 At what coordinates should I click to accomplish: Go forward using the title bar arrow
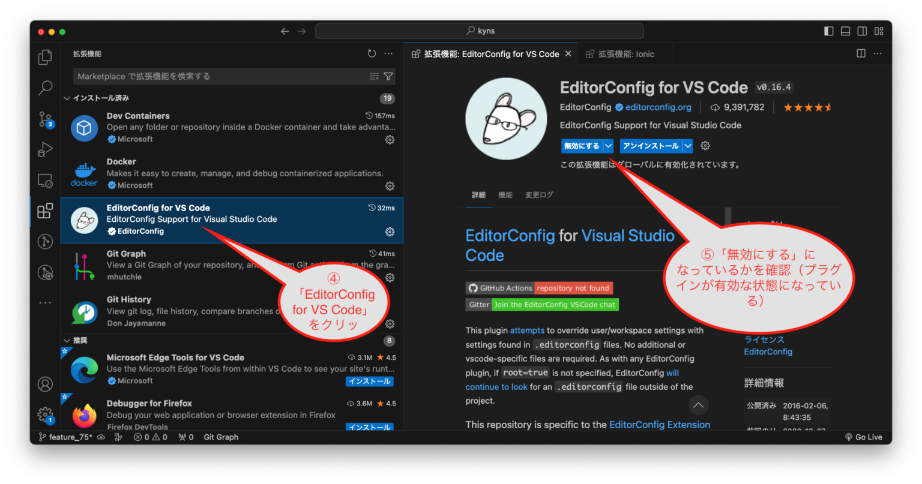[302, 31]
